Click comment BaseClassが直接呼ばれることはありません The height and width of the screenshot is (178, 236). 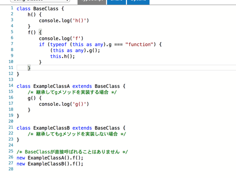tap(72, 152)
